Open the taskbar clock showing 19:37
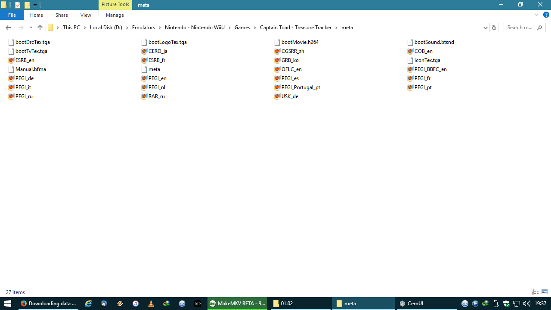Screen dimensions: 551x310 pyautogui.click(x=541, y=304)
